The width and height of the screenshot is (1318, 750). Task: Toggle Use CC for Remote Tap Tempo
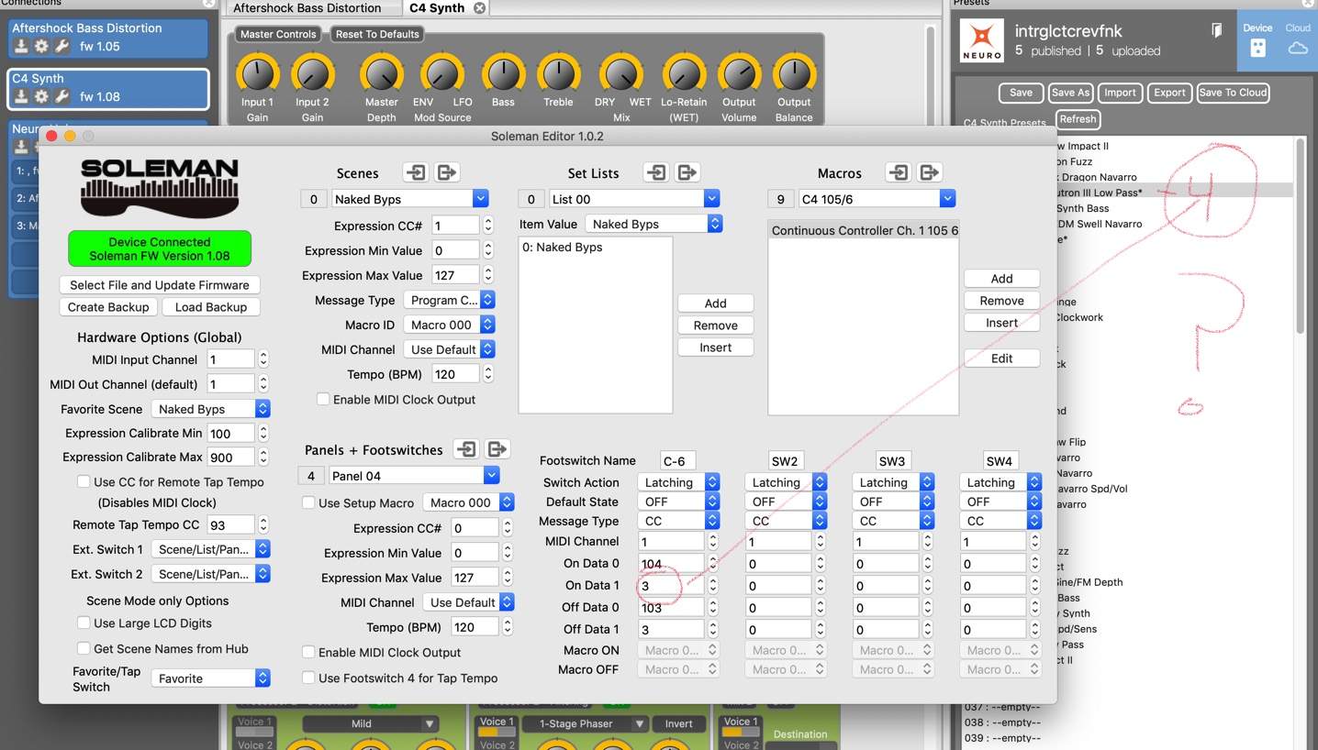point(84,481)
